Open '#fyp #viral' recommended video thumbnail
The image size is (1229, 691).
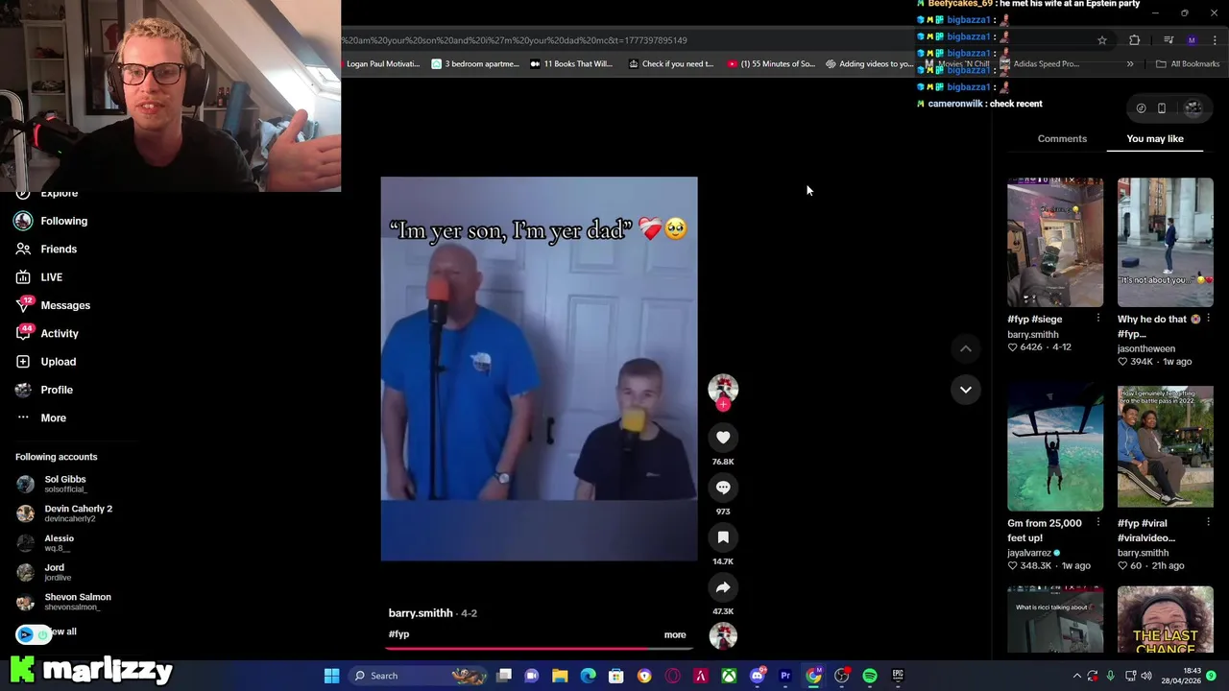point(1165,446)
